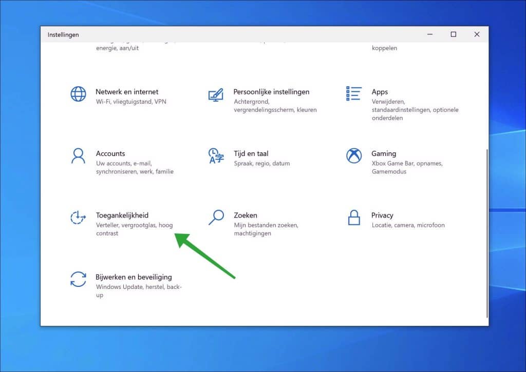Click the Tijd en taal clock icon

tap(216, 156)
